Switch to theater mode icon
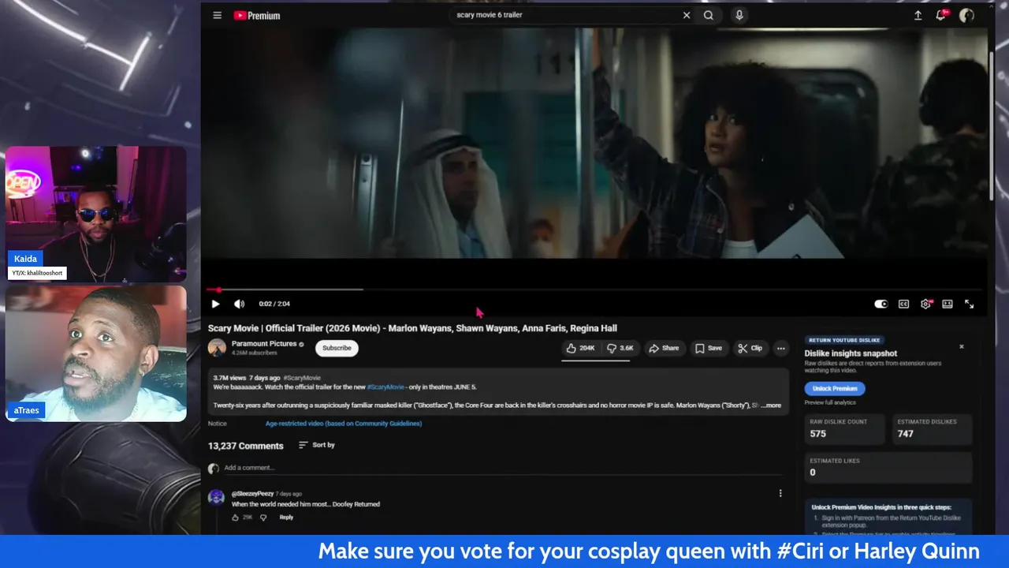 [948, 304]
